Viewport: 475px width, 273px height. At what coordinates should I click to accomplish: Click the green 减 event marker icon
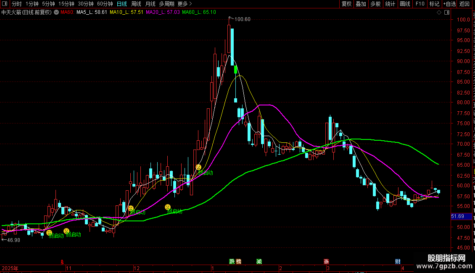pos(259,261)
